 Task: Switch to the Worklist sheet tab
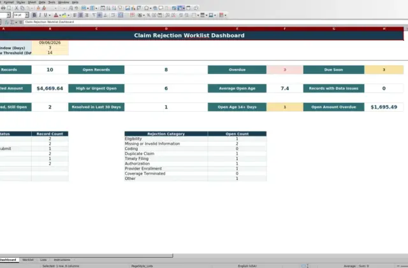(28, 260)
